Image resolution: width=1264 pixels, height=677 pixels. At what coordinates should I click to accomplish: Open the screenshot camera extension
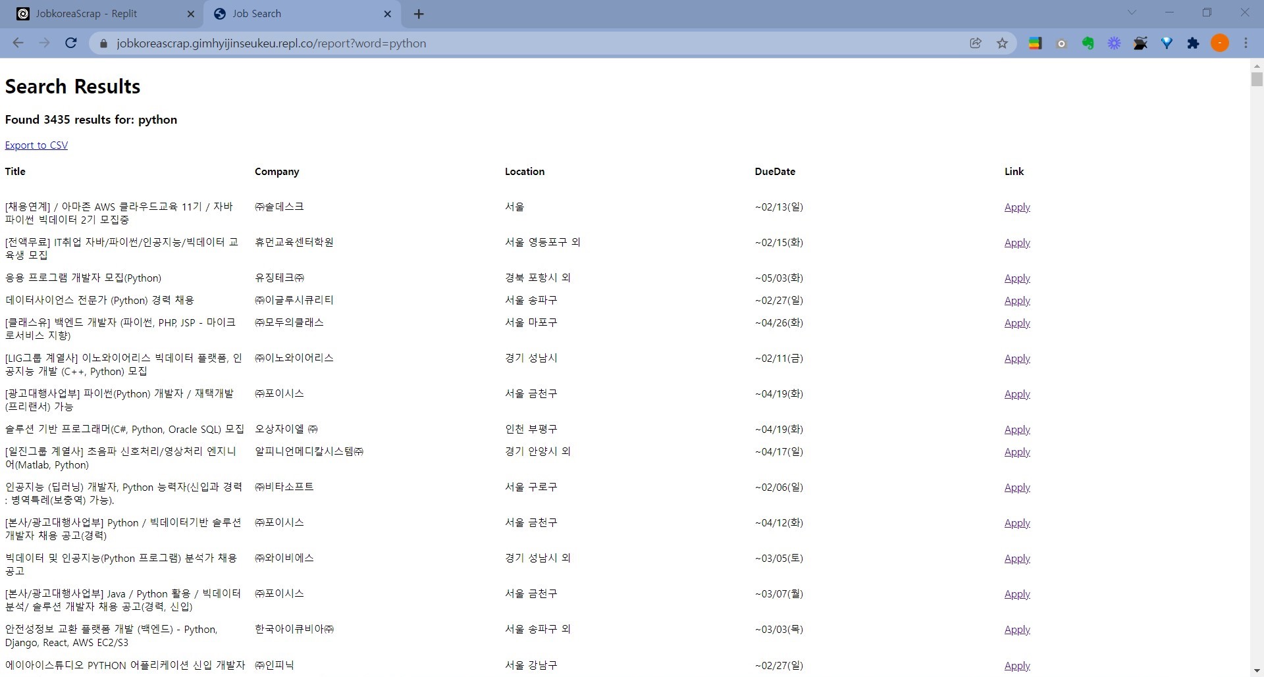click(1061, 43)
